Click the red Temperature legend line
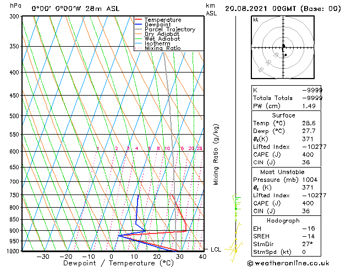 (138, 20)
